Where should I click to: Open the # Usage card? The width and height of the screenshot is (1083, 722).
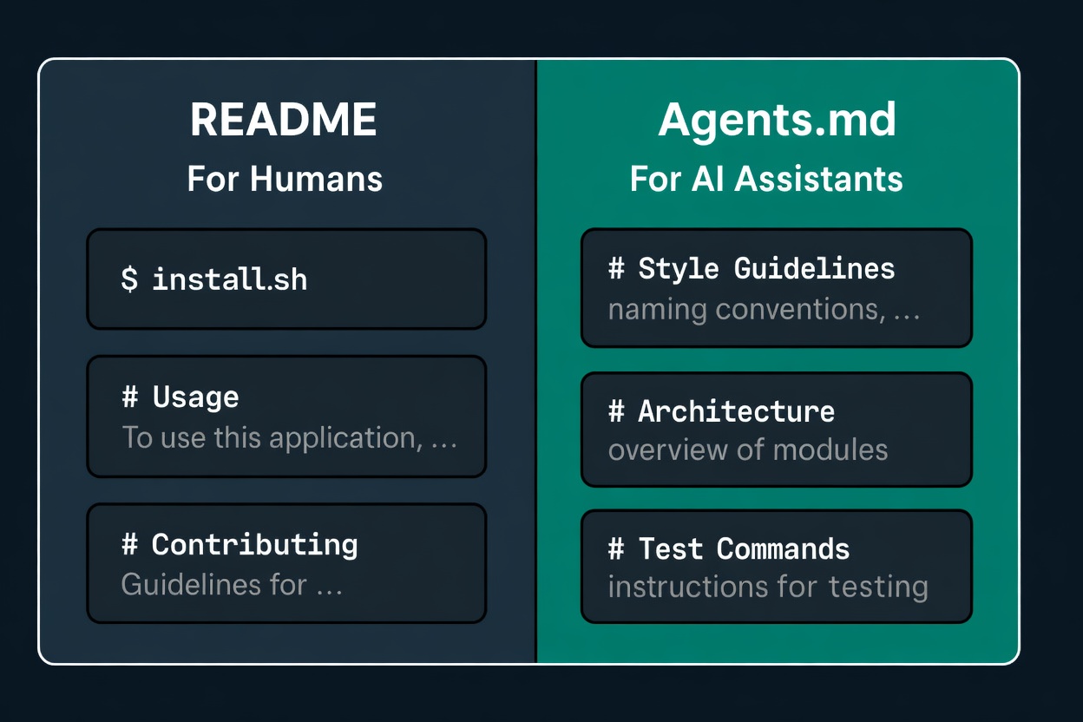click(x=286, y=417)
